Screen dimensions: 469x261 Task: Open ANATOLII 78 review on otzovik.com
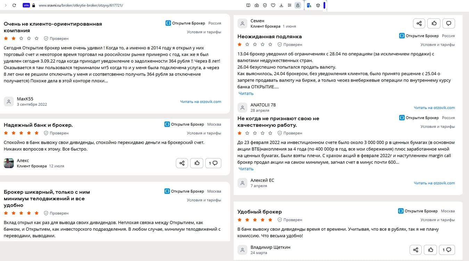[x=434, y=108]
